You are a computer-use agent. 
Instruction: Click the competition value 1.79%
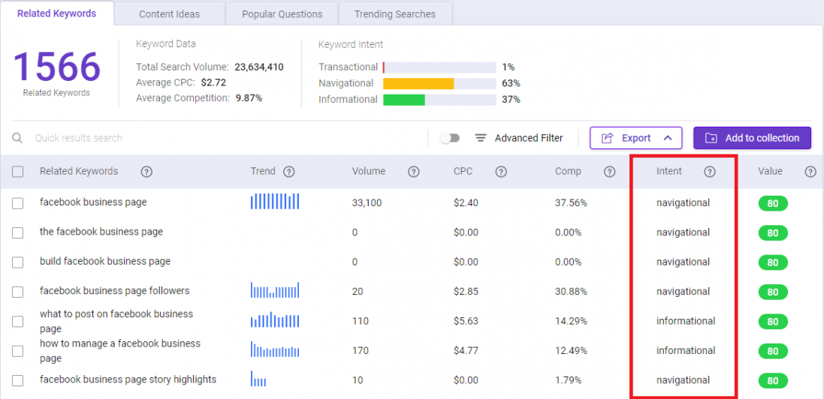point(568,380)
